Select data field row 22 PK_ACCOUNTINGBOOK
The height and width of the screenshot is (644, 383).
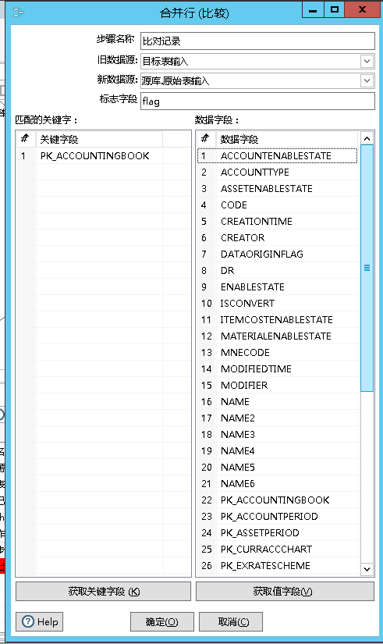(277, 500)
